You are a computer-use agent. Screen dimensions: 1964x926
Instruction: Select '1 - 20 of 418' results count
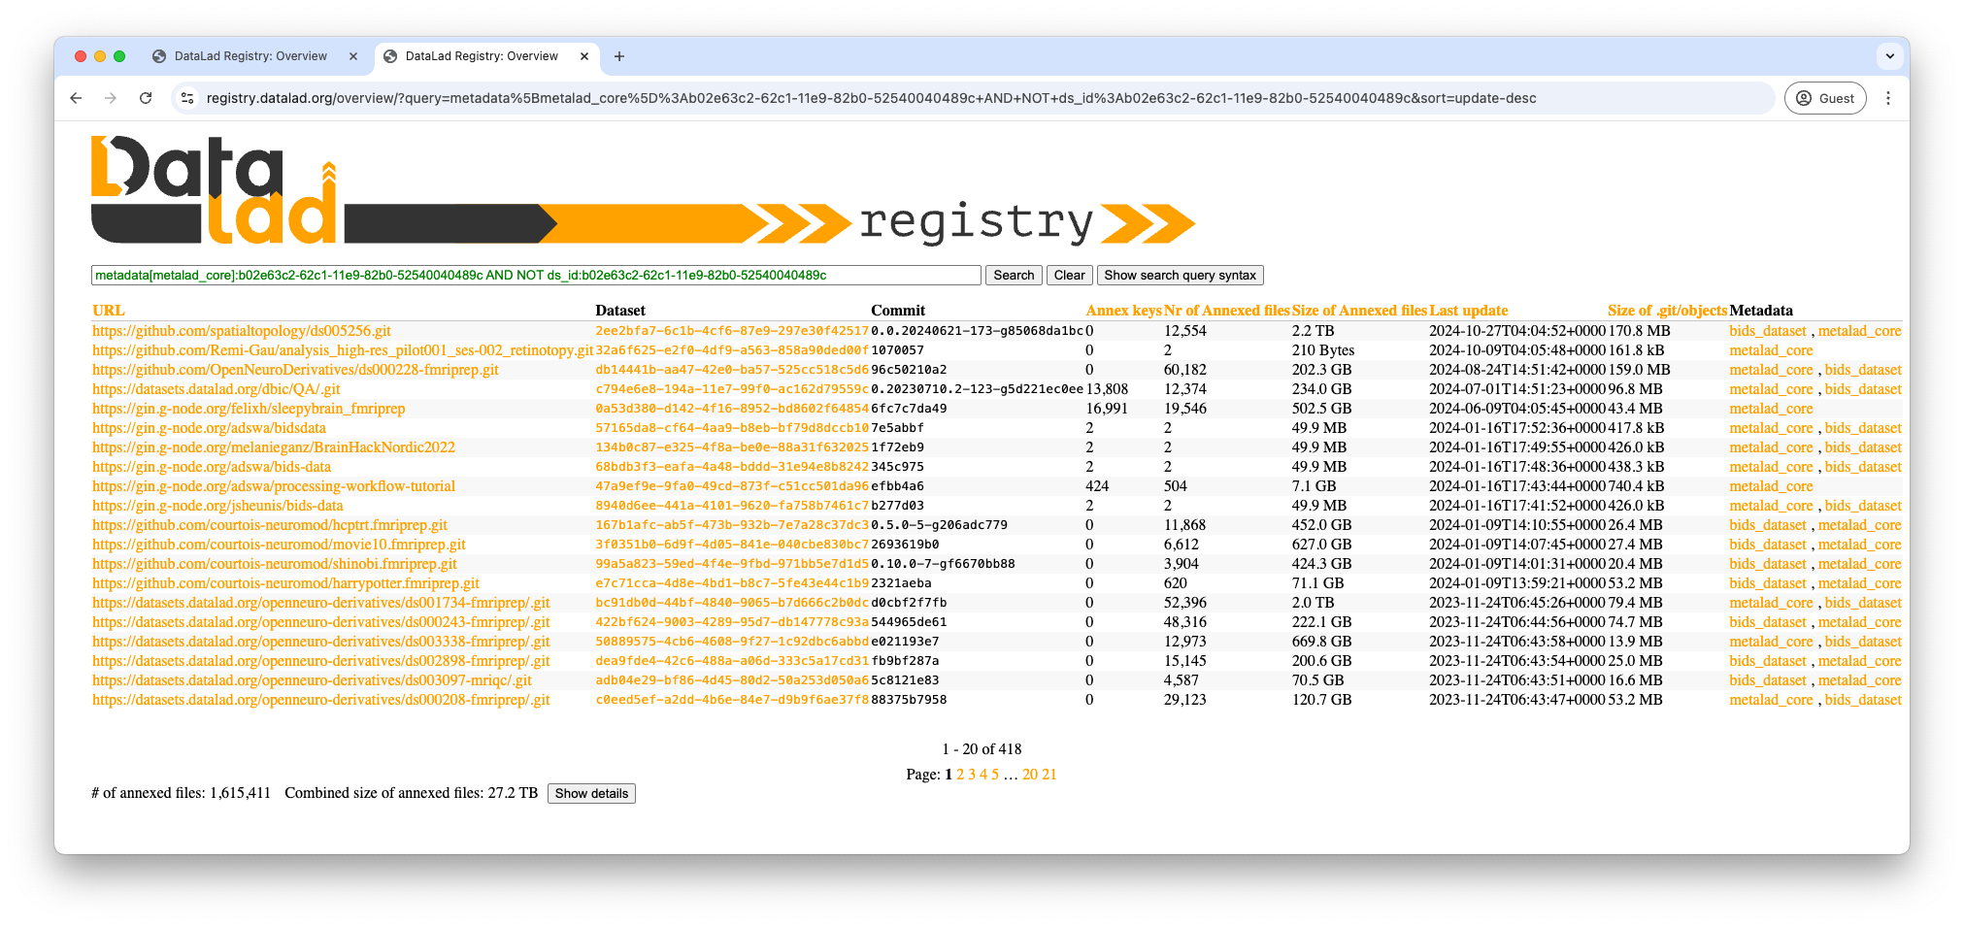pos(982,749)
